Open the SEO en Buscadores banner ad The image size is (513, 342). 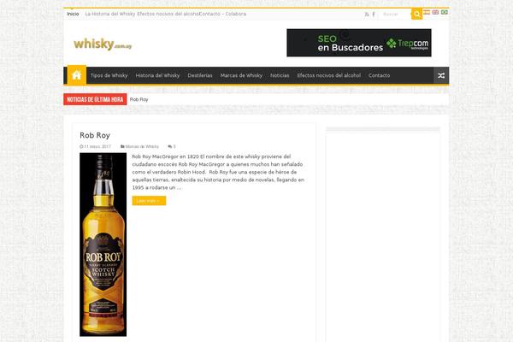point(359,43)
